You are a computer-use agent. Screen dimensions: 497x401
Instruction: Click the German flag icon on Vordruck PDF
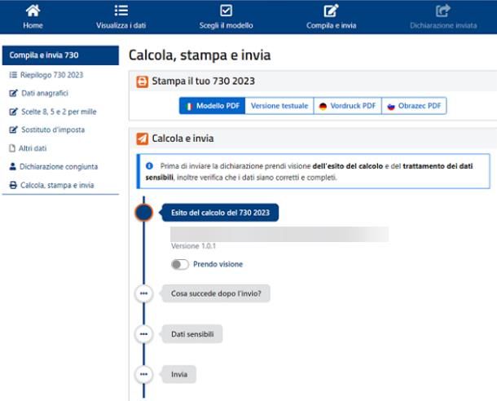(x=323, y=106)
